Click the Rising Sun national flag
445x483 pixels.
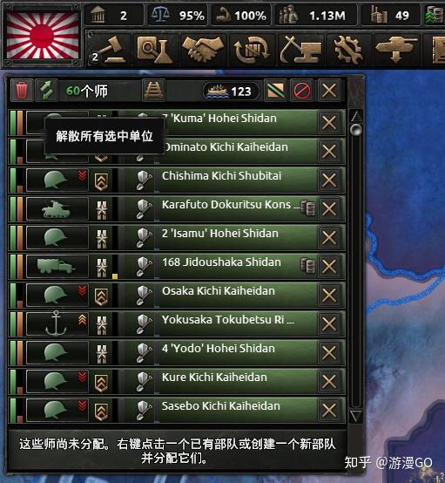point(43,36)
